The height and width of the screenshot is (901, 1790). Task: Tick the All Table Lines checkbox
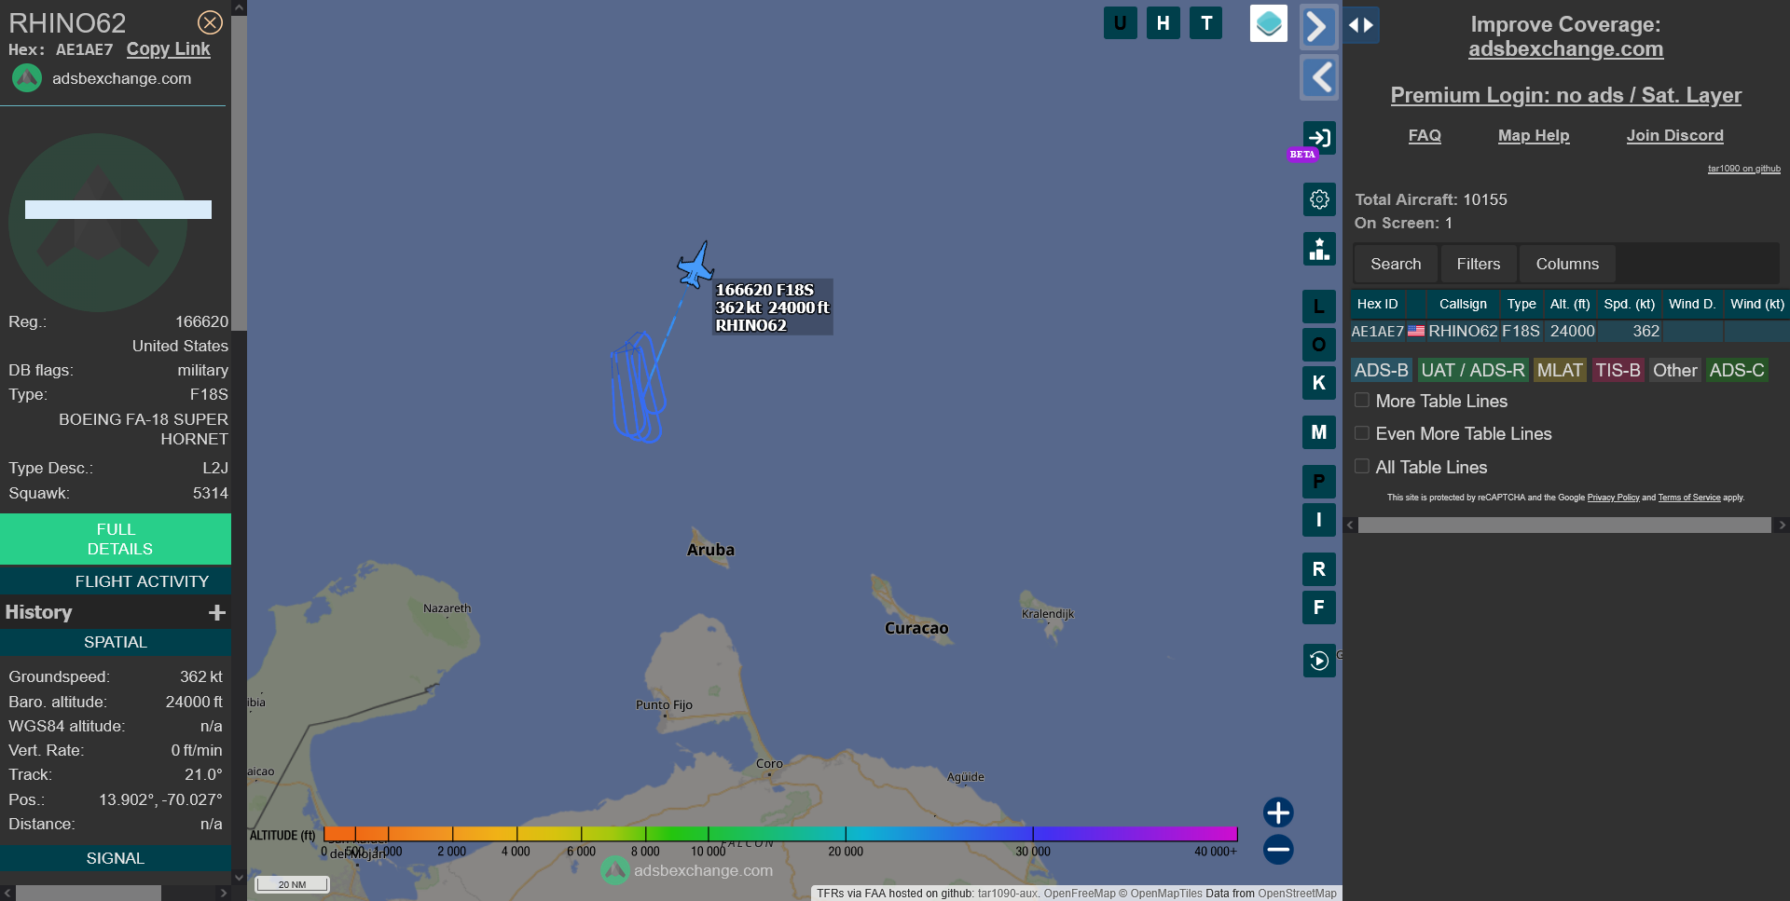[x=1362, y=467]
